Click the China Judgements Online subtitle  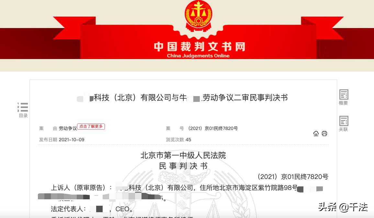[198, 55]
